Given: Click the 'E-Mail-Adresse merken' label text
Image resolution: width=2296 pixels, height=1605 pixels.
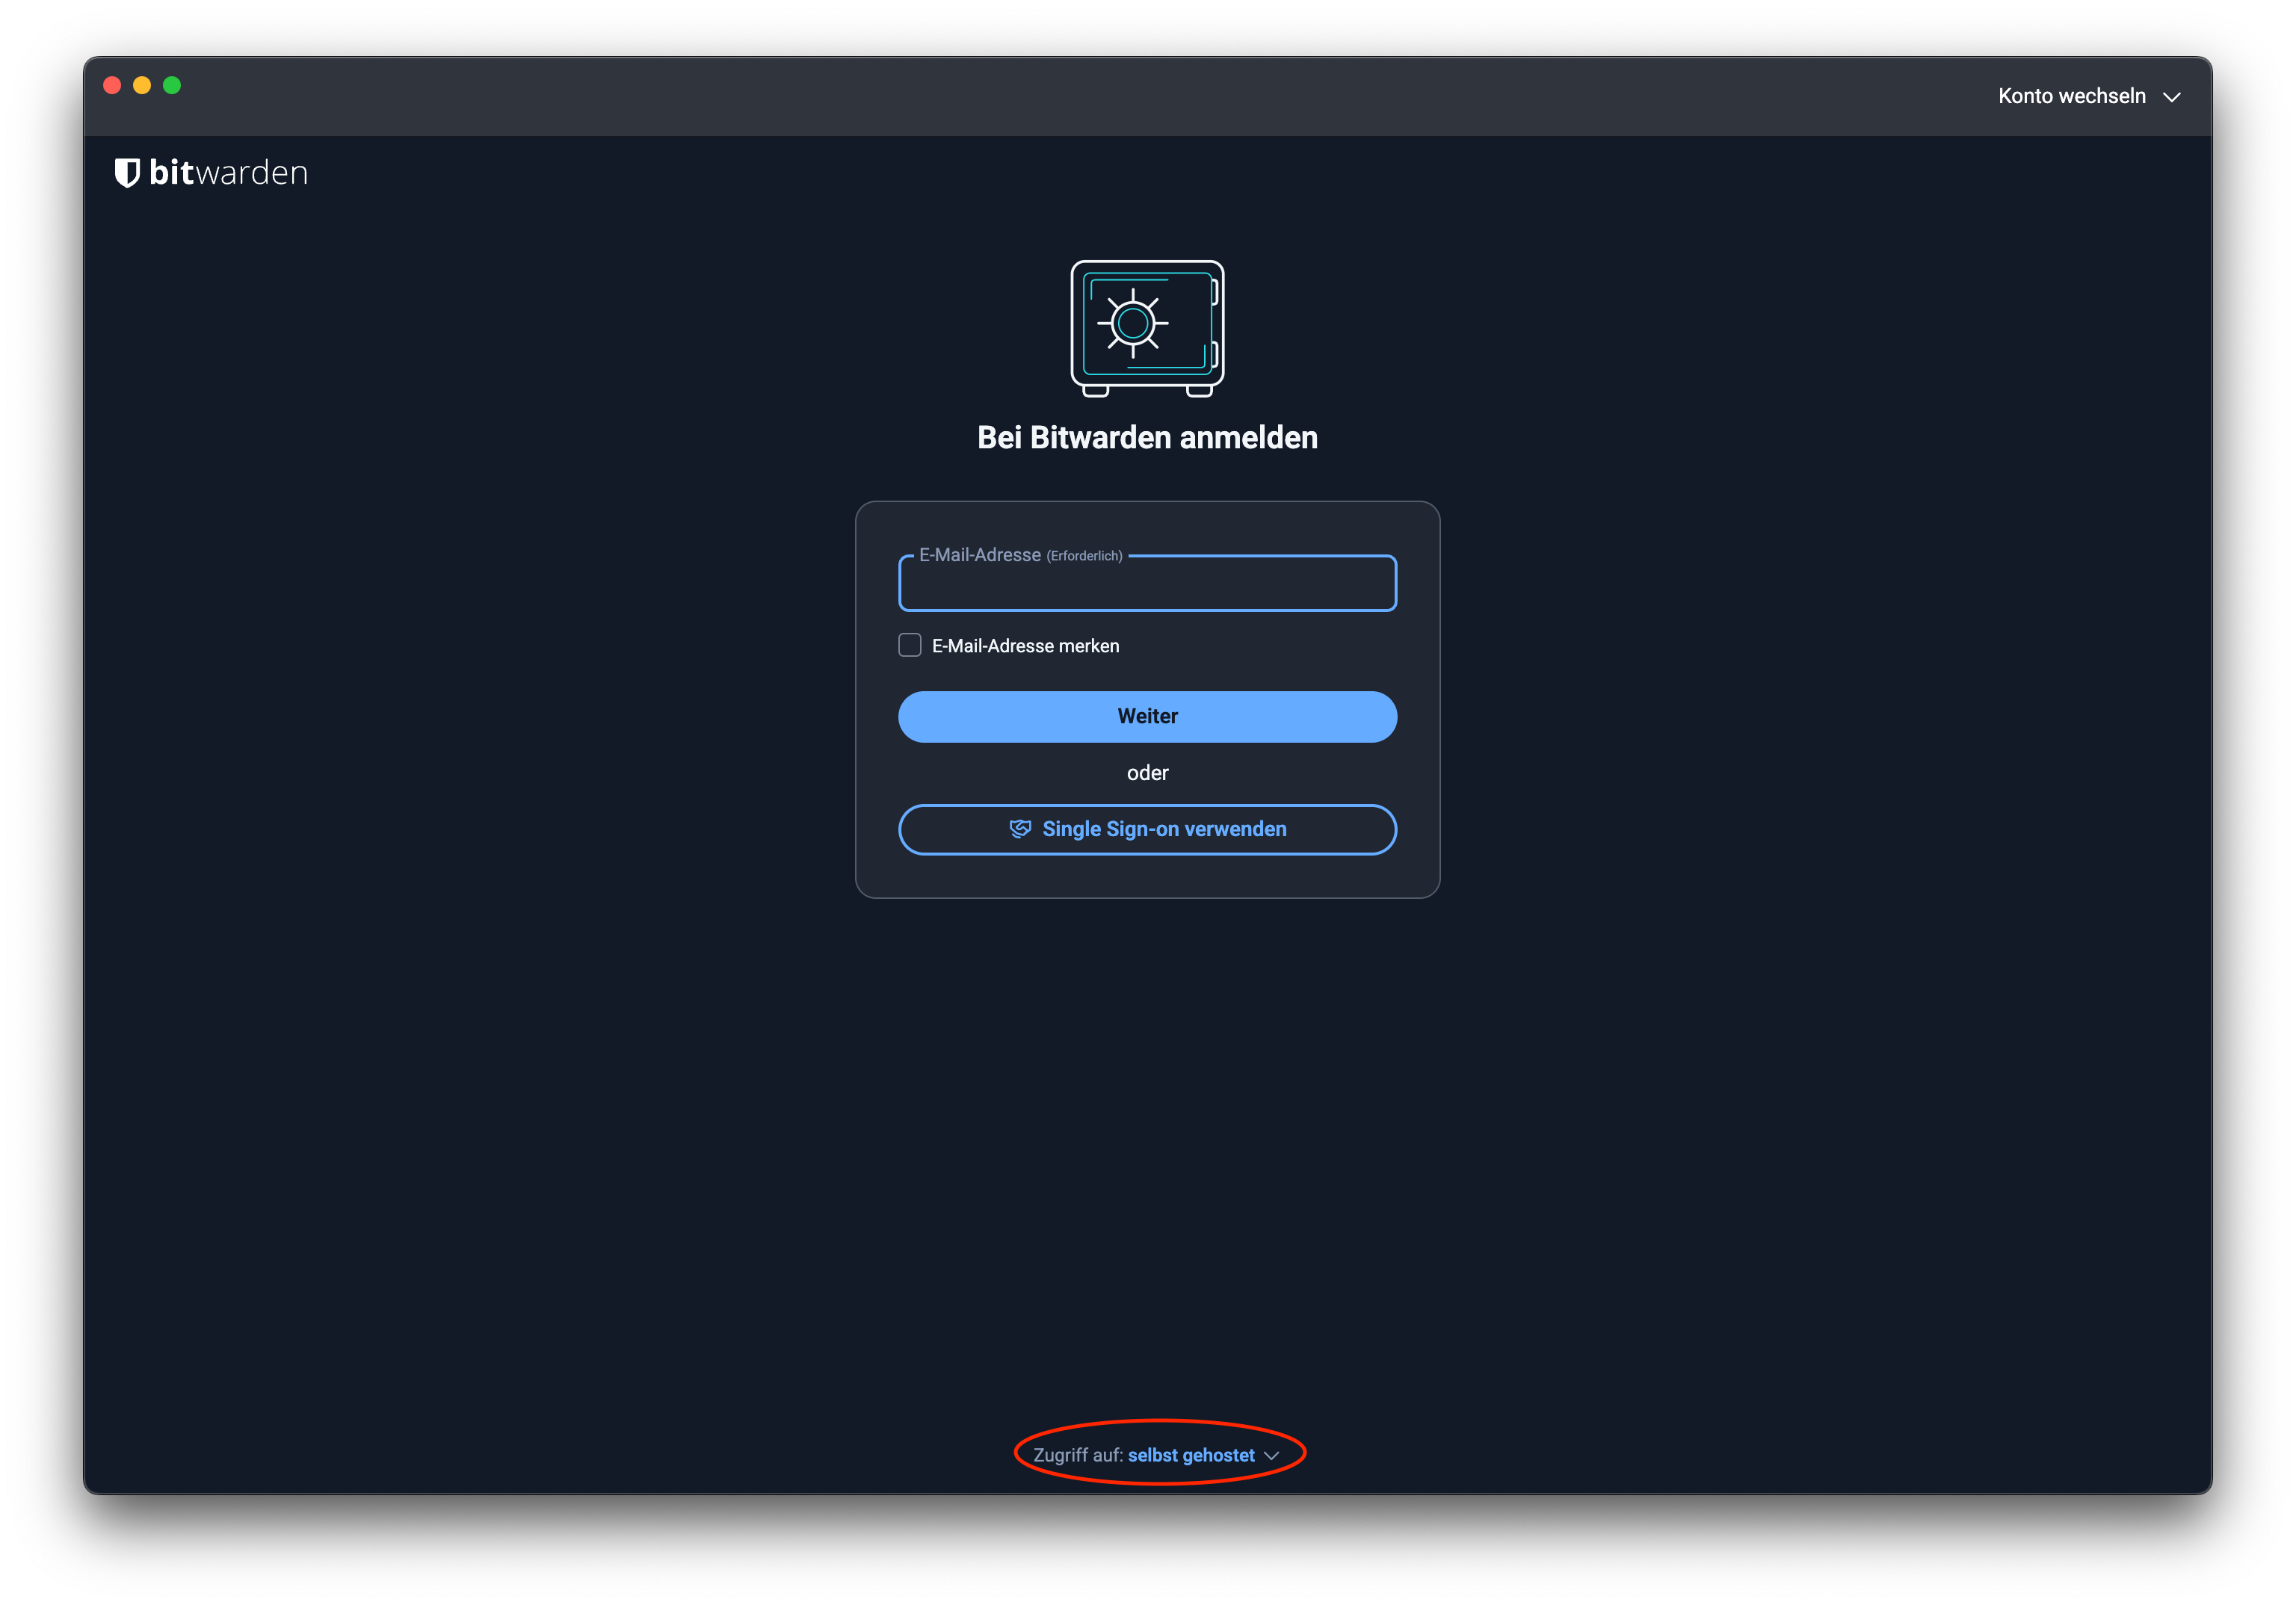Looking at the screenshot, I should (1025, 646).
